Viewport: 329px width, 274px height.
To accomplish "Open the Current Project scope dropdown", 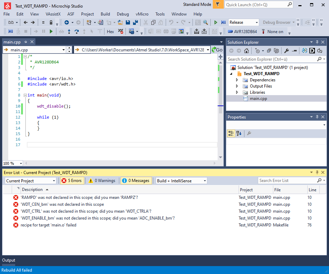I will [30, 181].
